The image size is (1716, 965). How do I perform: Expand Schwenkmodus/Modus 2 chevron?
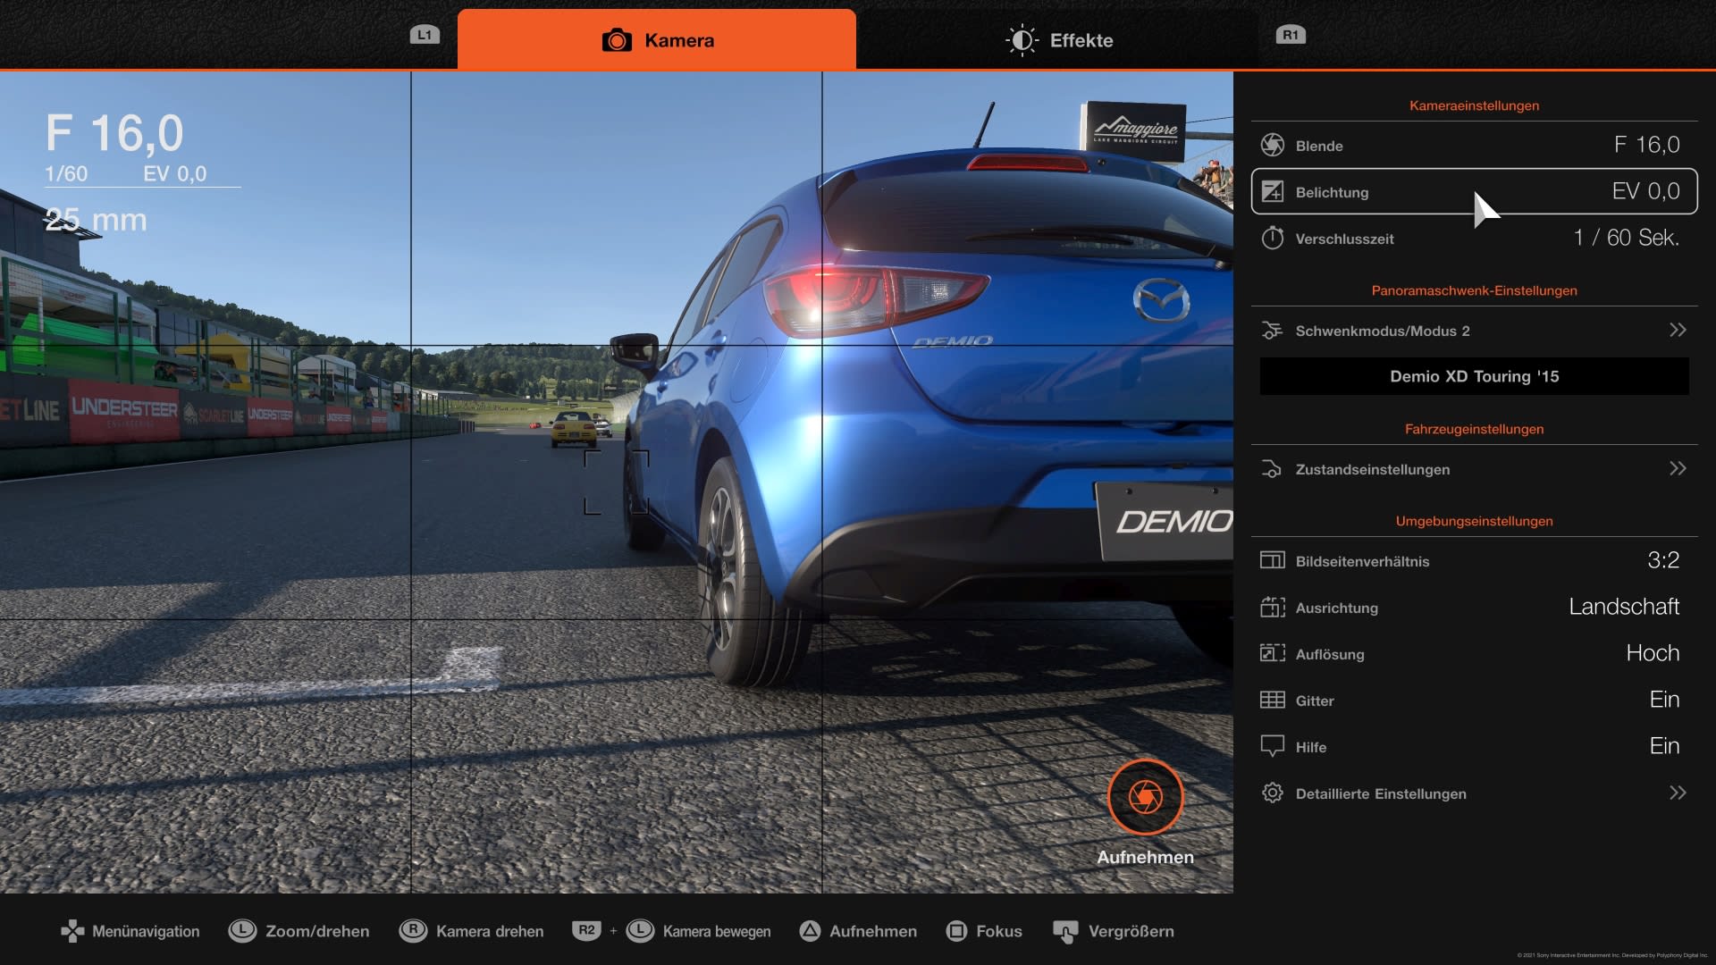[x=1677, y=331]
